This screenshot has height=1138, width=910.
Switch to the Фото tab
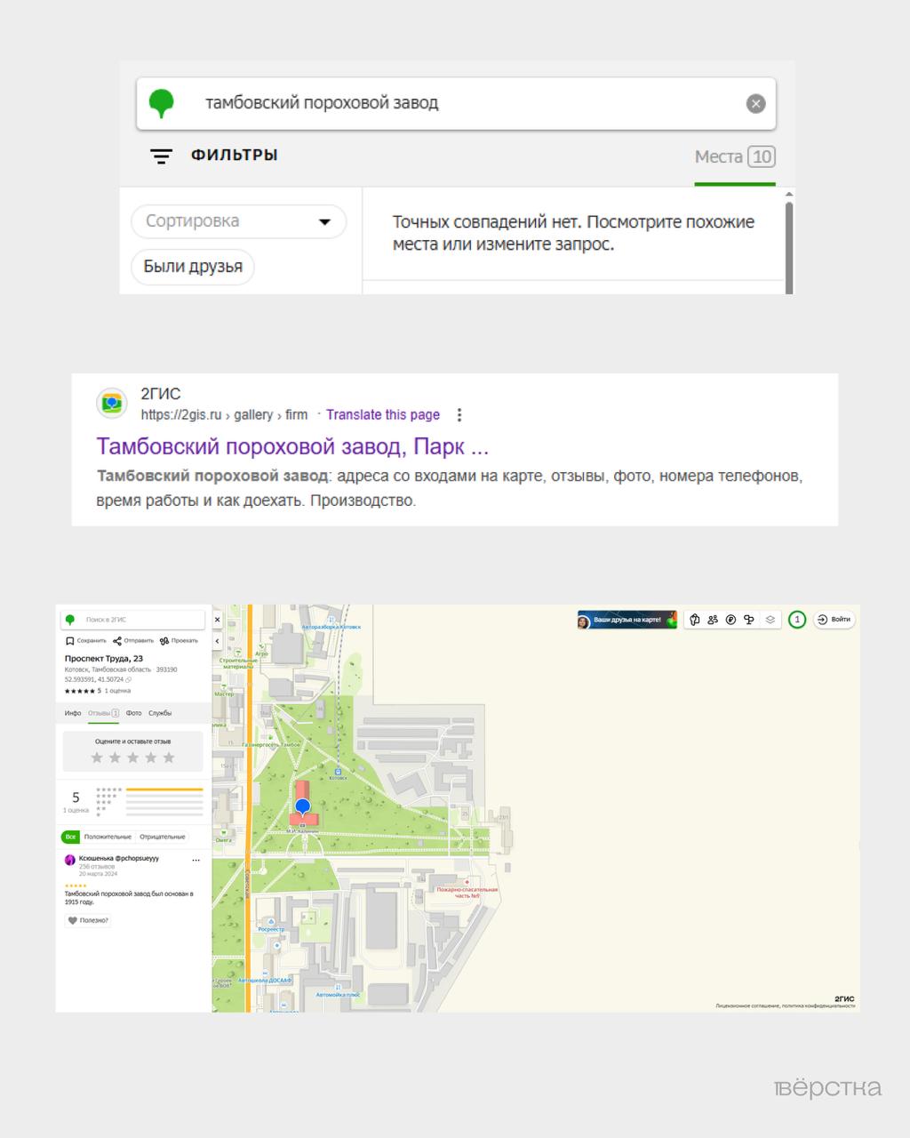pyautogui.click(x=133, y=713)
